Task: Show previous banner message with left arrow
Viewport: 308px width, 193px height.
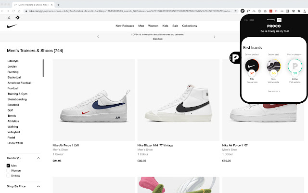Action: 98,37
